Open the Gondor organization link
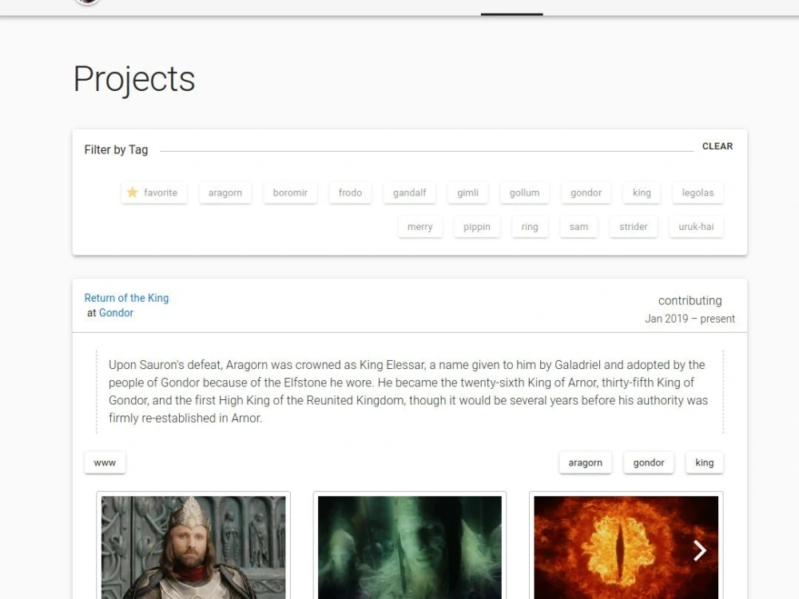This screenshot has height=599, width=799. 116,313
